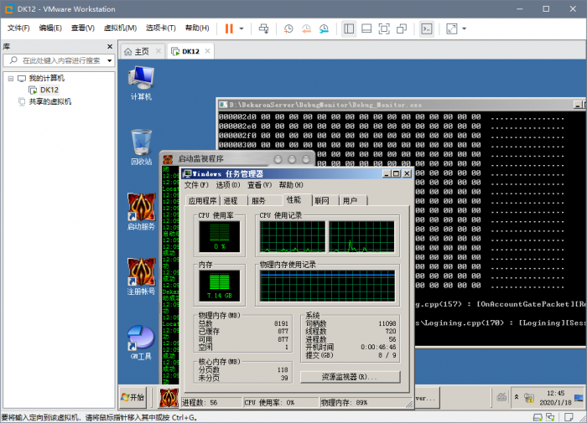The width and height of the screenshot is (587, 423).
Task: Click the taskbar clock showing 12:45
Action: point(555,398)
